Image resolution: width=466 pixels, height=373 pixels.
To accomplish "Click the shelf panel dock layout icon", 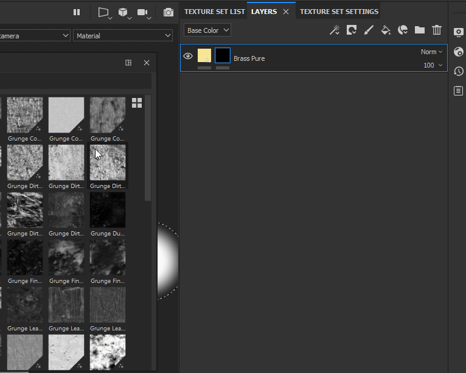I will 128,63.
